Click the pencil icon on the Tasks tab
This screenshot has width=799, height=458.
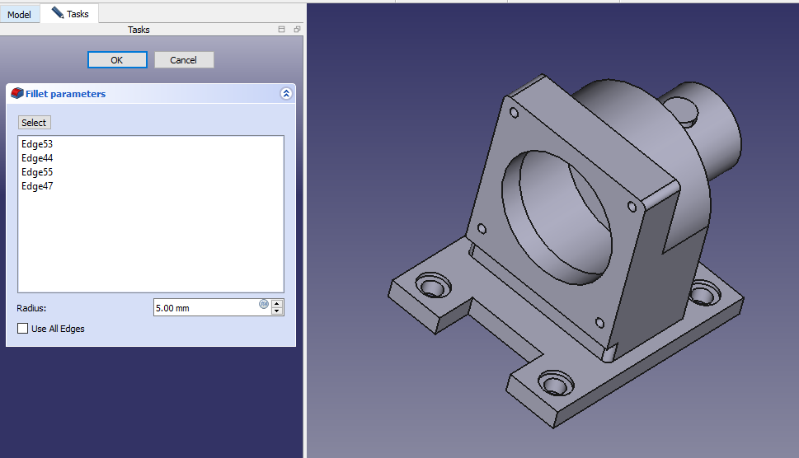tap(58, 13)
